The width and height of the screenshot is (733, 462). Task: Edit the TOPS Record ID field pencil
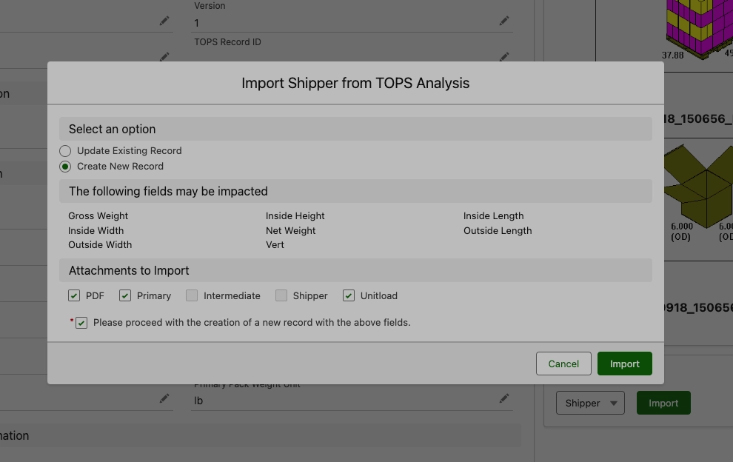tap(504, 57)
